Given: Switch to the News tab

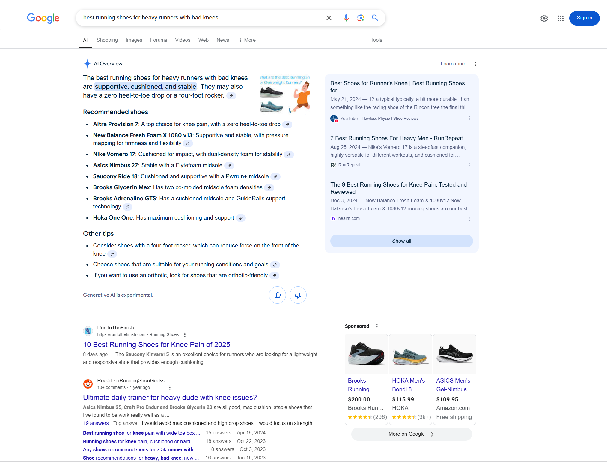Looking at the screenshot, I should tap(223, 40).
